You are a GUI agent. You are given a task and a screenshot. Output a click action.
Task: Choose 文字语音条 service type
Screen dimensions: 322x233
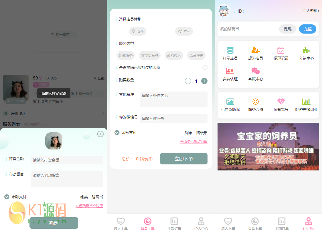(150, 55)
